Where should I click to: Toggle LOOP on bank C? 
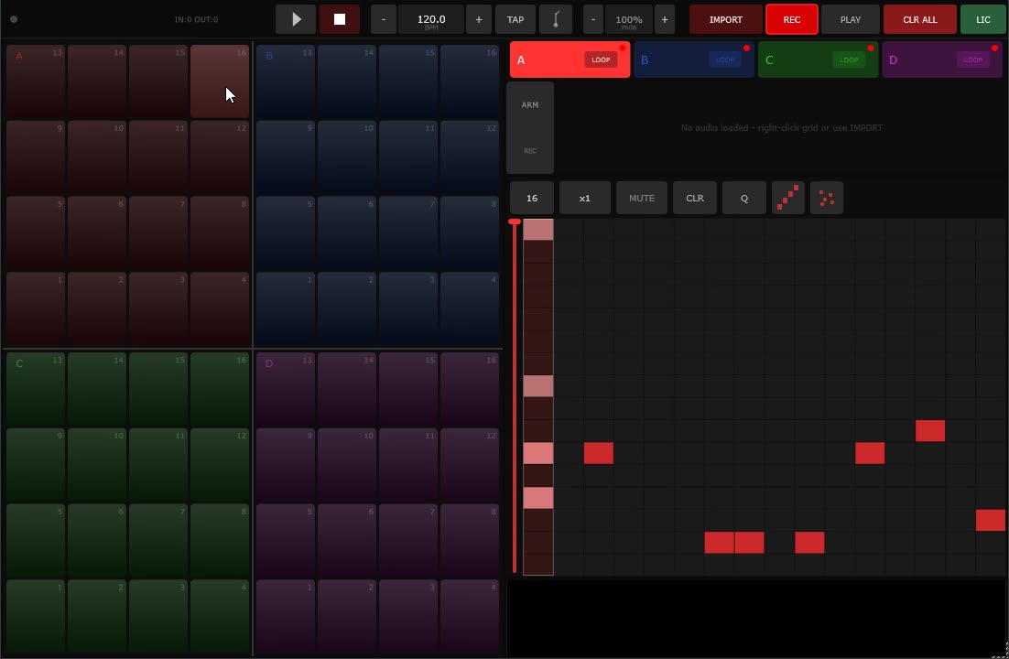(x=849, y=59)
